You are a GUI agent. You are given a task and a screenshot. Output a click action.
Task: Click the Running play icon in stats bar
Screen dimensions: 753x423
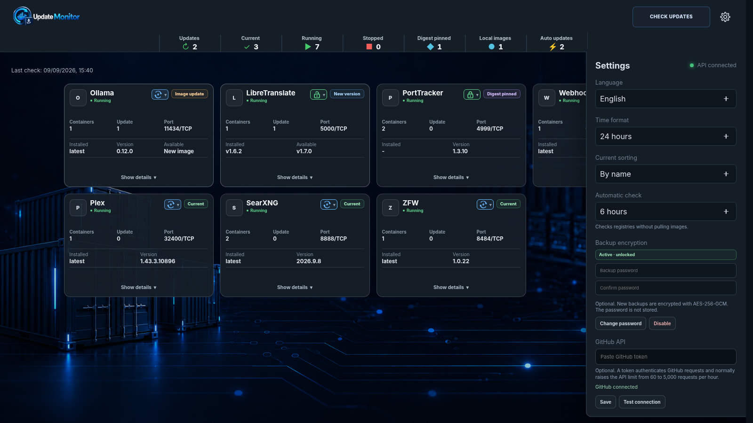pyautogui.click(x=308, y=47)
